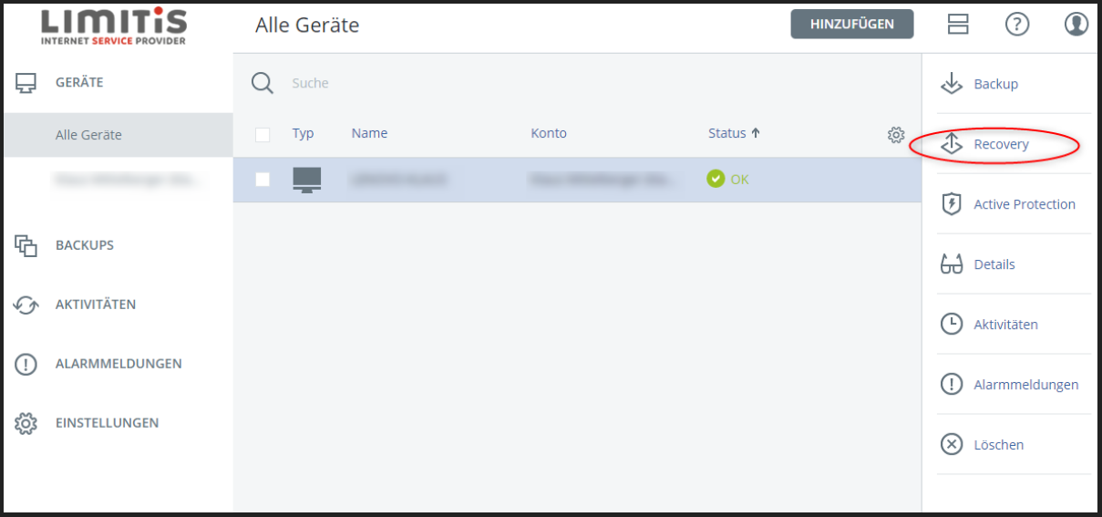Sort devices by Konto column
The height and width of the screenshot is (517, 1102).
point(549,133)
